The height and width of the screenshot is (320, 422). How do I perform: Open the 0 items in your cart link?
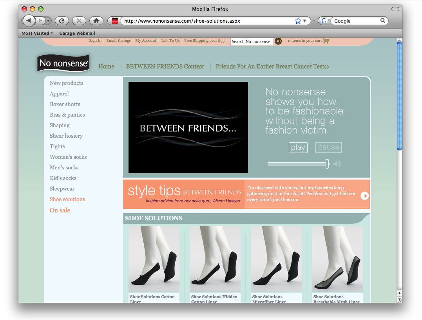click(305, 41)
